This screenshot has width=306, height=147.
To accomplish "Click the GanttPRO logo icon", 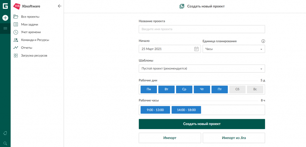I will click(x=5, y=6).
